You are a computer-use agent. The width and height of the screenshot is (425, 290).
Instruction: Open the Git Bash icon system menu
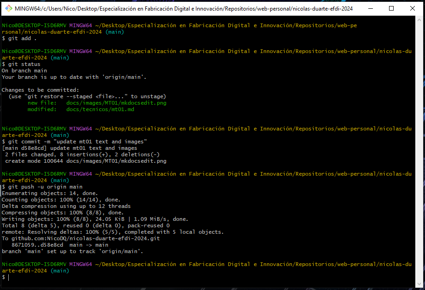[x=8, y=8]
